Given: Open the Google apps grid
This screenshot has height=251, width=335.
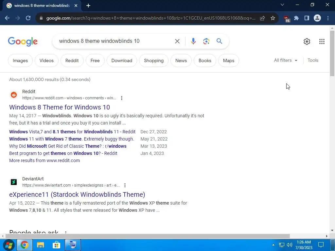Looking at the screenshot, I should click(322, 42).
